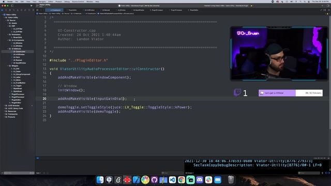Click the 'demoToggle.setToggleStyle' code line

pos(125,107)
